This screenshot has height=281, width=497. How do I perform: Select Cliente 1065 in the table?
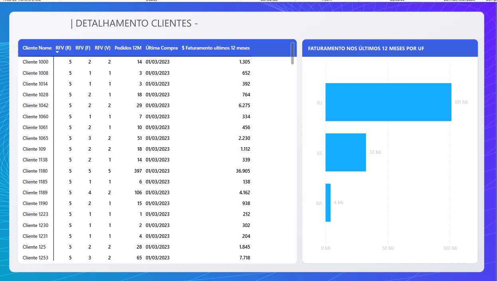click(36, 138)
